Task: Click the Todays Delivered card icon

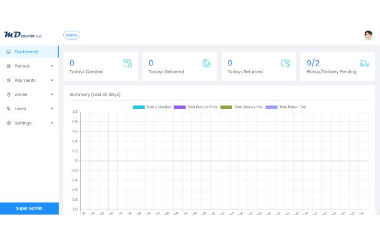Action: coord(206,63)
